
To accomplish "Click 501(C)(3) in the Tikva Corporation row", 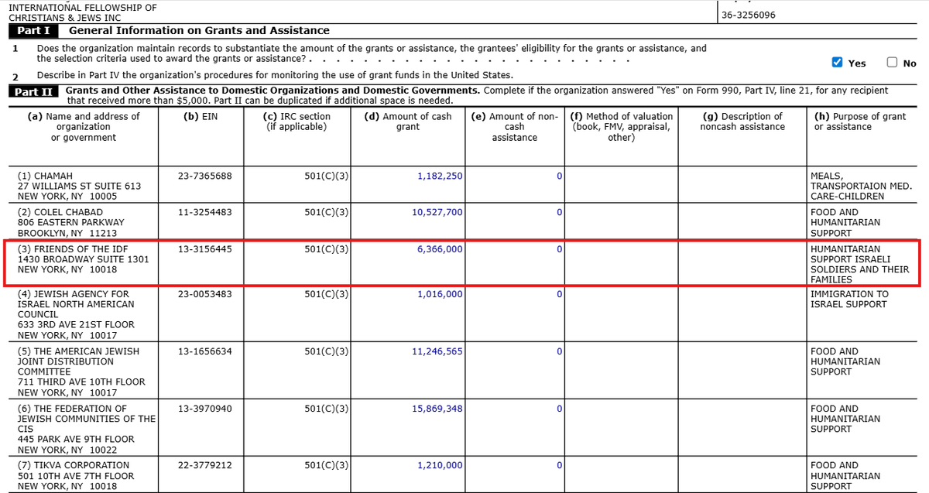I will coord(327,465).
